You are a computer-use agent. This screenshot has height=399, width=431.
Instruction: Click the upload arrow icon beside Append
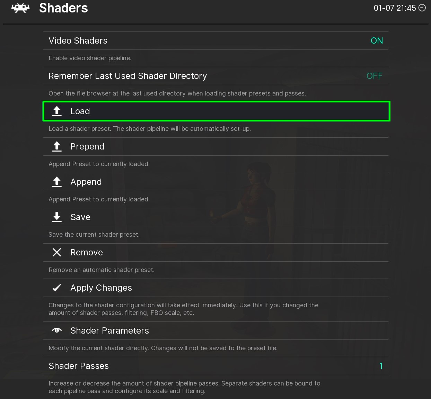[x=57, y=182]
